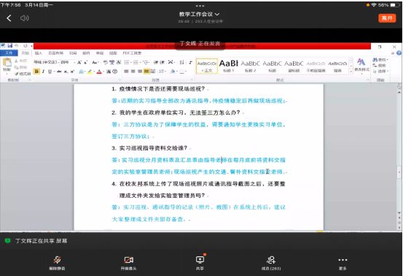Viewport: 403px width, 276px height.
Task: Switch to the 插入 insert ribbon tab
Action: pos(39,53)
